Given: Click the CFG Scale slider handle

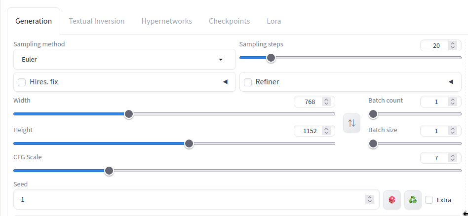Looking at the screenshot, I should pos(109,171).
